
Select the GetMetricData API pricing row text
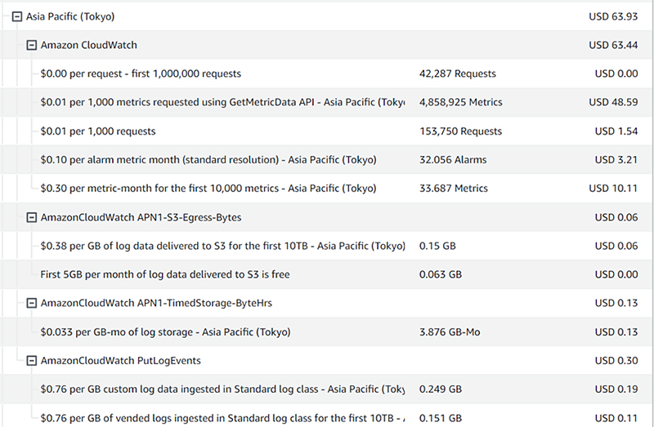(x=222, y=103)
